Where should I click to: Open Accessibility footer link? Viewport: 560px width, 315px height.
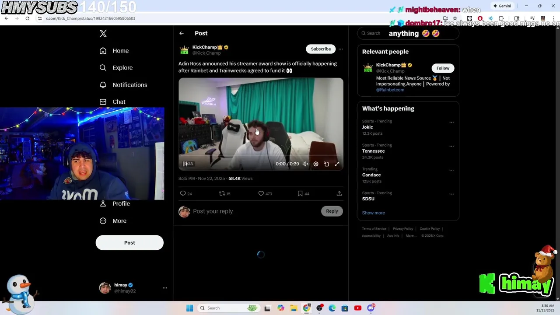point(371,236)
